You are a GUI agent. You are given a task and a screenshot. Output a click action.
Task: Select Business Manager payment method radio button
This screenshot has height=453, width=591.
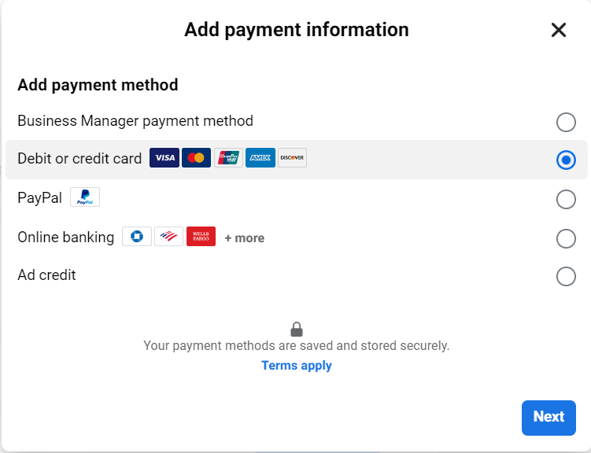pos(566,122)
